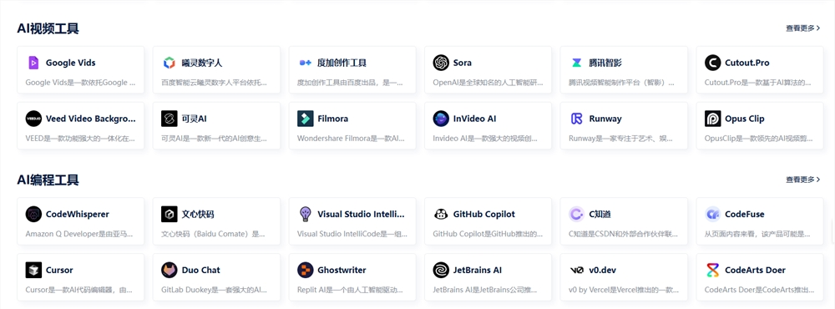Image resolution: width=835 pixels, height=309 pixels.
Task: Select the Filmora title
Action: (333, 119)
